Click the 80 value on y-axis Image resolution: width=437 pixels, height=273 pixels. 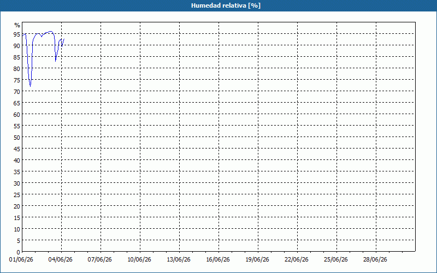click(17, 69)
